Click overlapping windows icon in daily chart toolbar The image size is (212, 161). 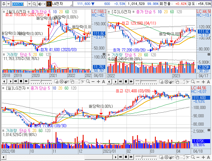[x=177, y=157]
